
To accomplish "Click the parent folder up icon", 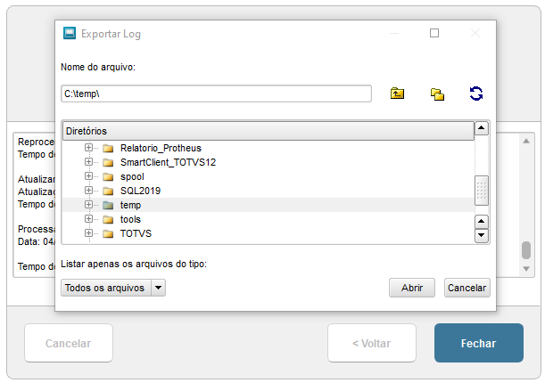I will point(398,94).
